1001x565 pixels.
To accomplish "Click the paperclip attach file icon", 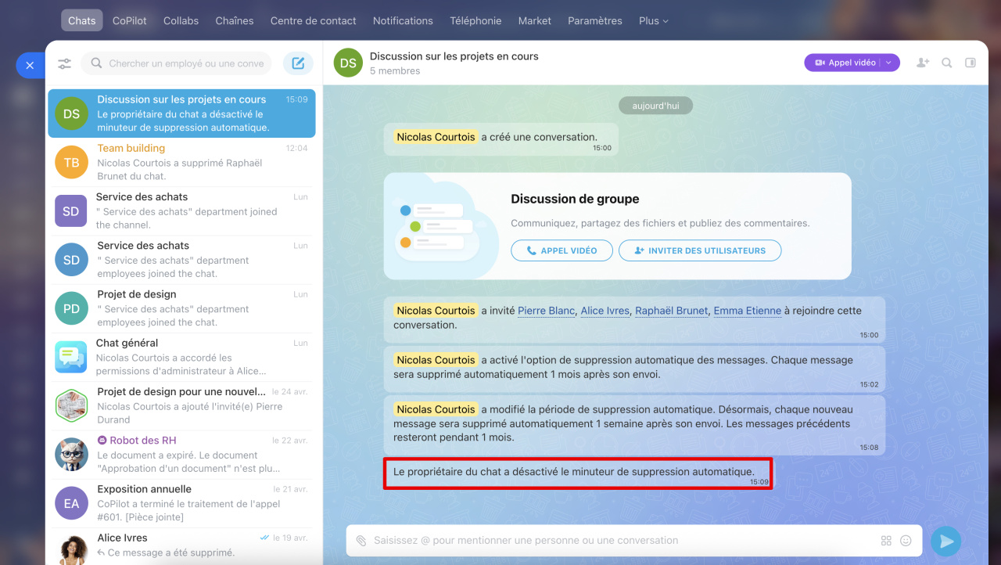I will point(361,541).
